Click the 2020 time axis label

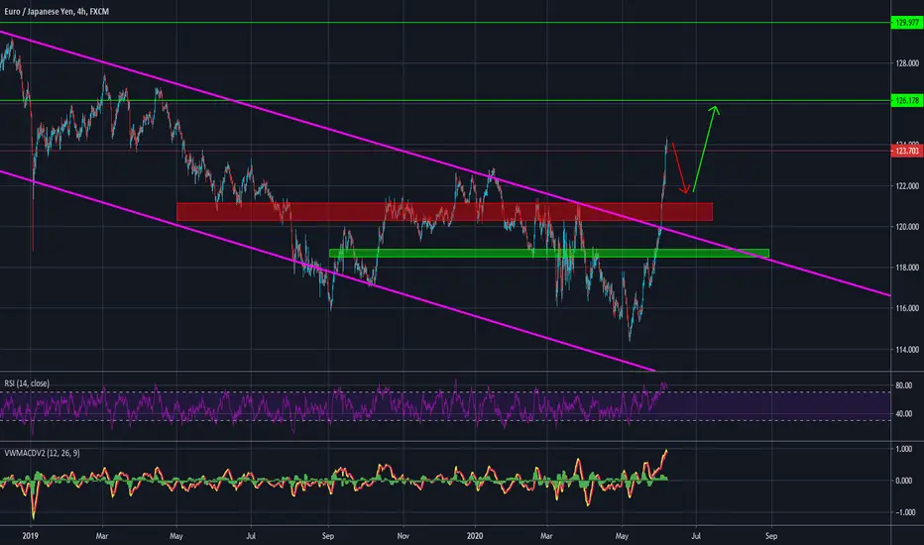[475, 536]
